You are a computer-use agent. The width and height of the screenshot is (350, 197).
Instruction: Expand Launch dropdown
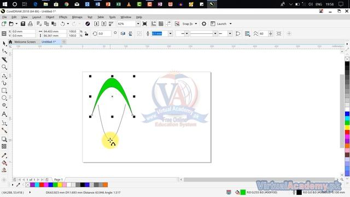[231, 24]
